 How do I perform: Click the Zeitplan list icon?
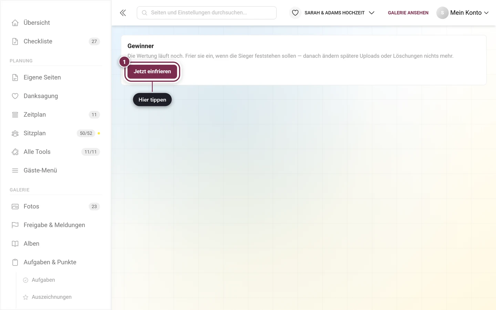[x=15, y=115]
